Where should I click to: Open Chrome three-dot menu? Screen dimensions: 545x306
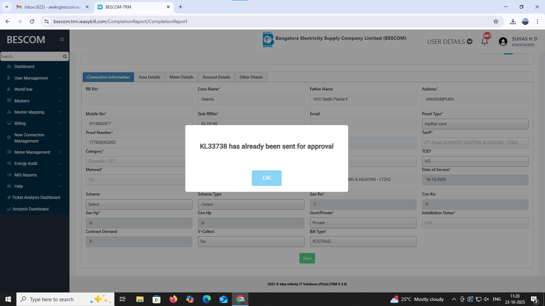pyautogui.click(x=538, y=21)
